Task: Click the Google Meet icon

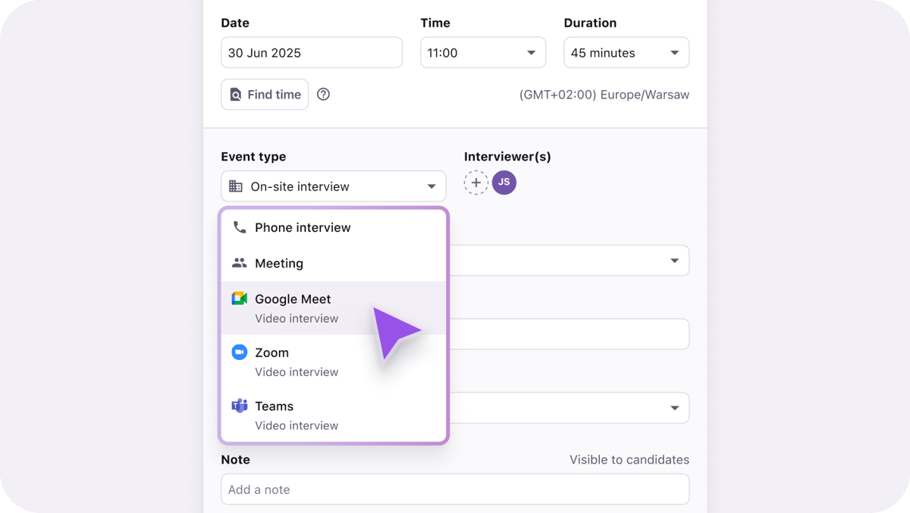Action: (239, 299)
